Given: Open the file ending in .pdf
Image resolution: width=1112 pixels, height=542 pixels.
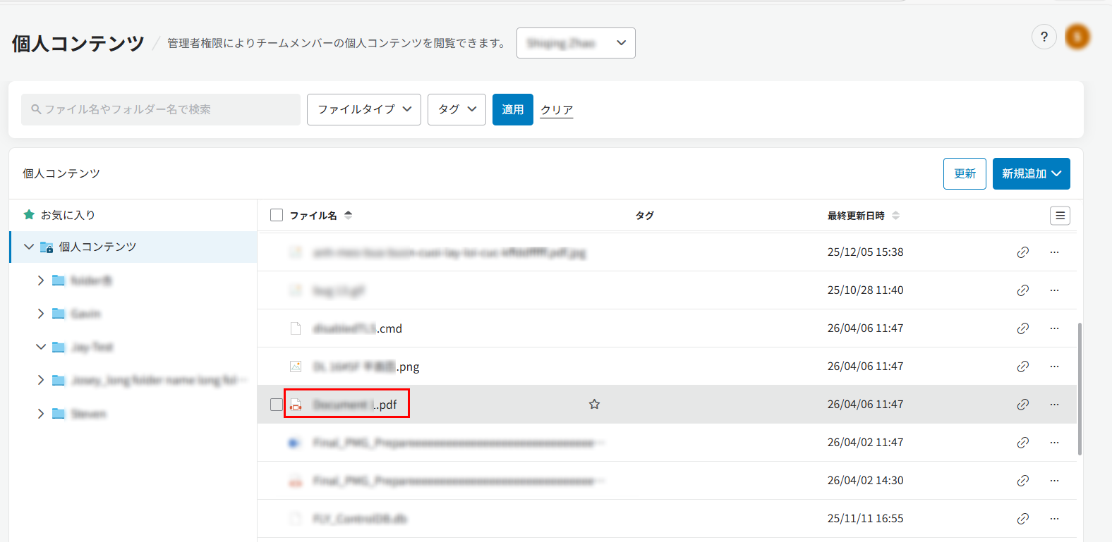Looking at the screenshot, I should tap(355, 405).
